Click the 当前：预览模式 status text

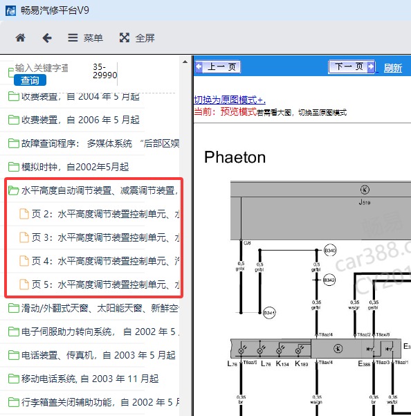(225, 112)
